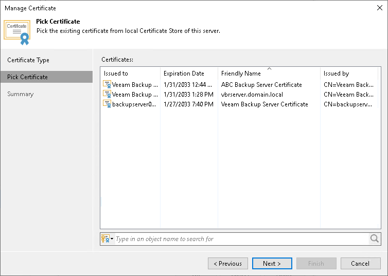Select the Pick Certificate step
The image size is (388, 276).
(x=46, y=77)
